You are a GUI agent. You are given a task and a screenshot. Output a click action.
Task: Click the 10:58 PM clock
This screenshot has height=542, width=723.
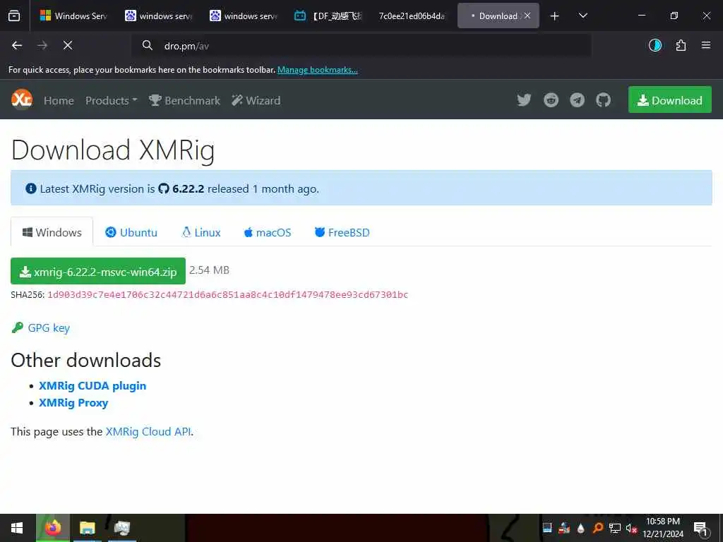pyautogui.click(x=663, y=522)
